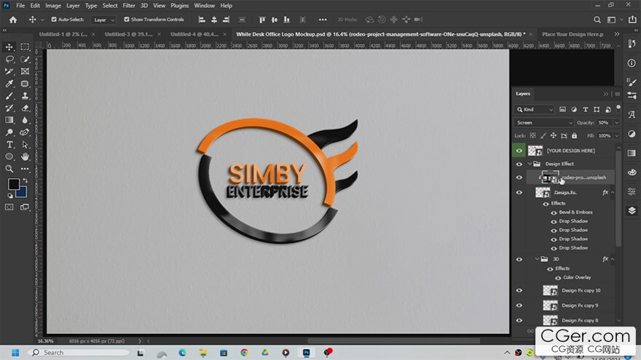Open the Search icon in options bar
The height and width of the screenshot is (360, 641).
597,20
